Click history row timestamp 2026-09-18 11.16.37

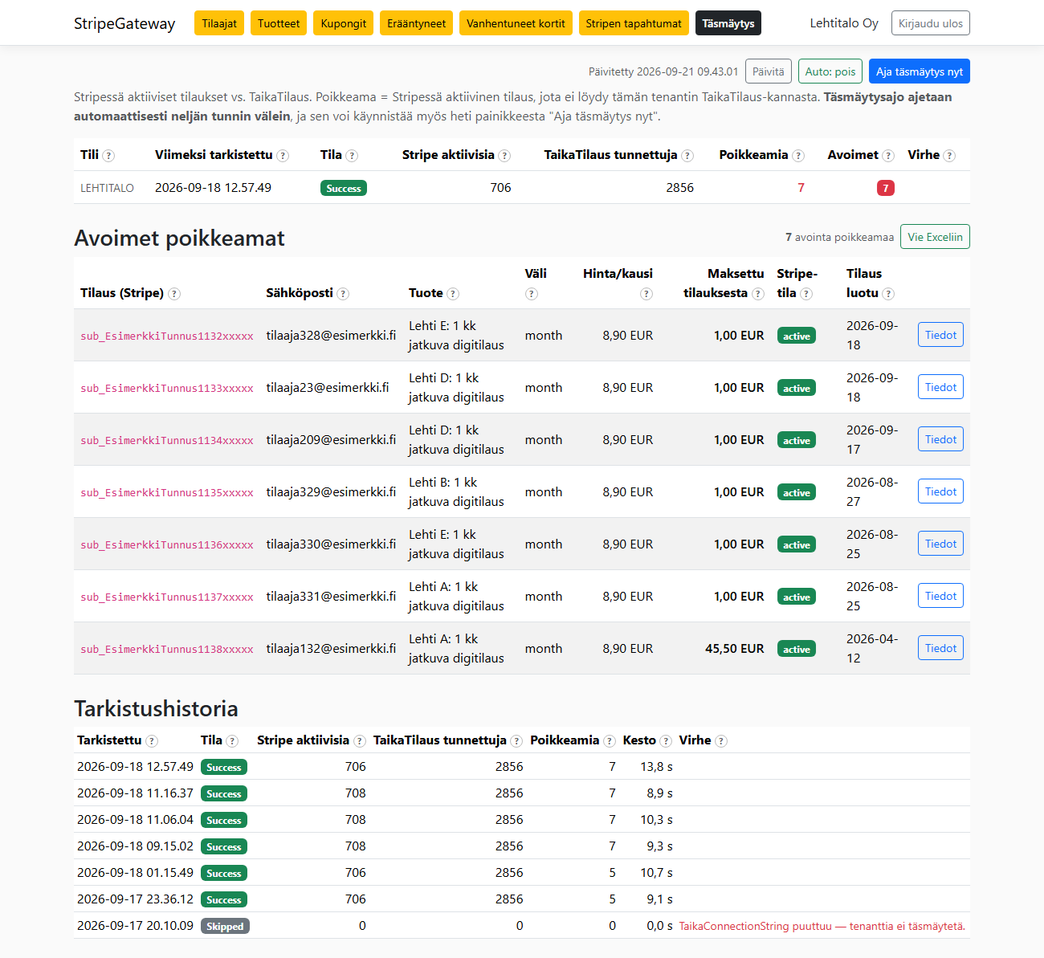[x=135, y=793]
